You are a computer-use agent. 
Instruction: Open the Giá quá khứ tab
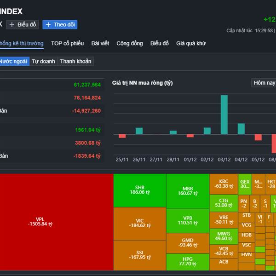(191, 43)
